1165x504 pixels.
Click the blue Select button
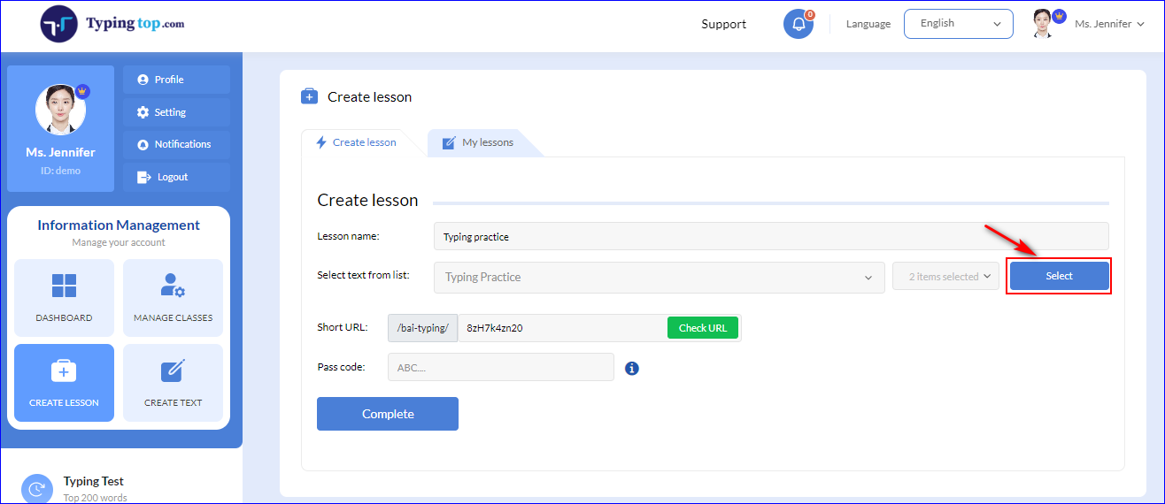[1059, 276]
